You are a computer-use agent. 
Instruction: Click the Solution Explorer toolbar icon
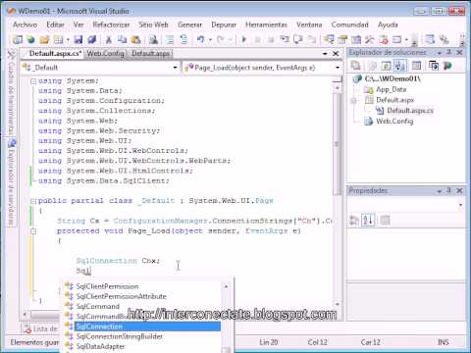(329, 39)
